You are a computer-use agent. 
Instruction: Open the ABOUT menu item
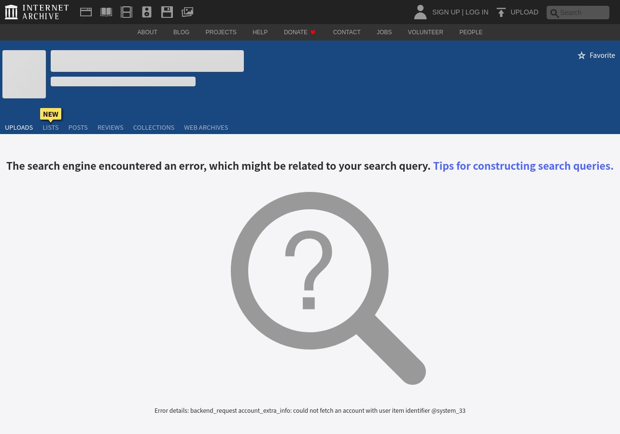[147, 32]
